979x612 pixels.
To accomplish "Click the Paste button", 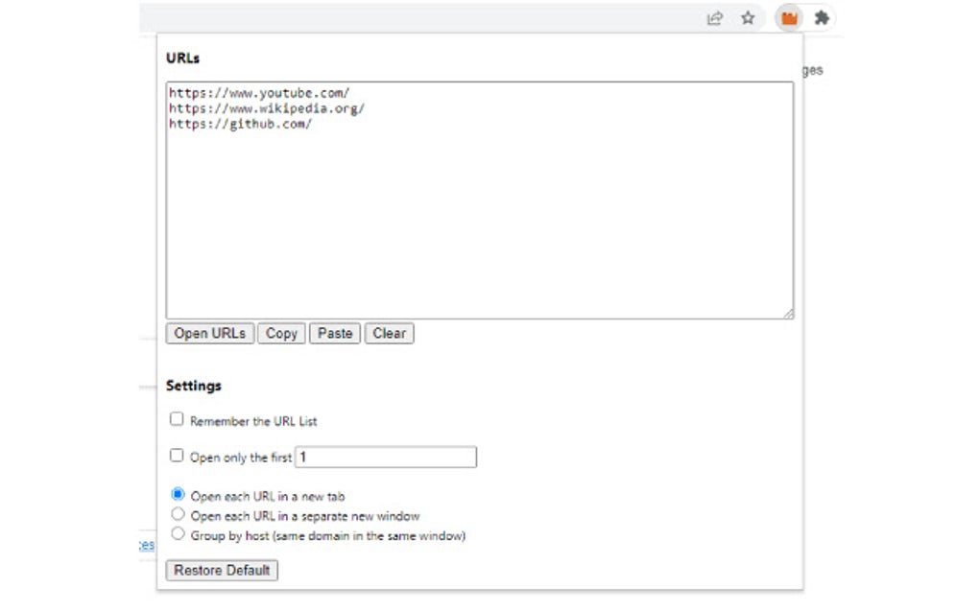I will (334, 333).
